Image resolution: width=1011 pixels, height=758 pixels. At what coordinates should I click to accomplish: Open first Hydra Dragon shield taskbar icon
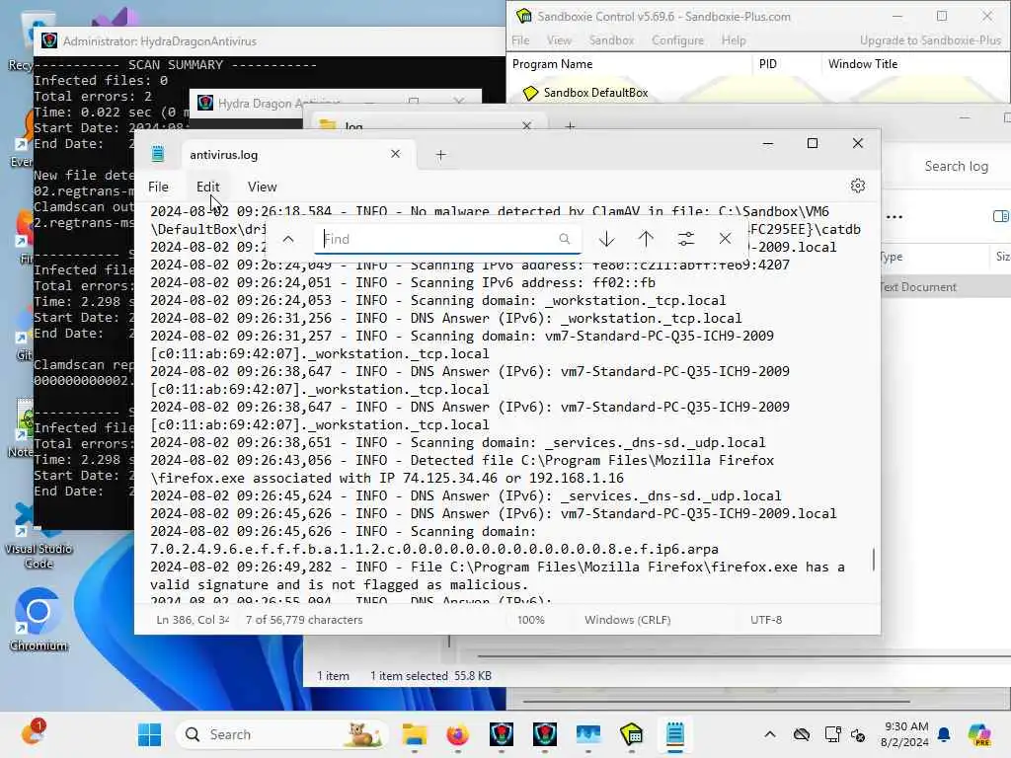(x=501, y=734)
